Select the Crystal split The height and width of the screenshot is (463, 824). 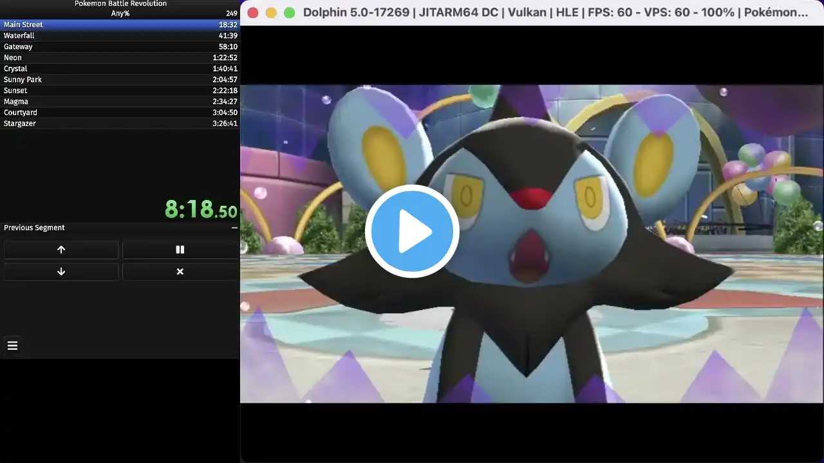coord(120,68)
